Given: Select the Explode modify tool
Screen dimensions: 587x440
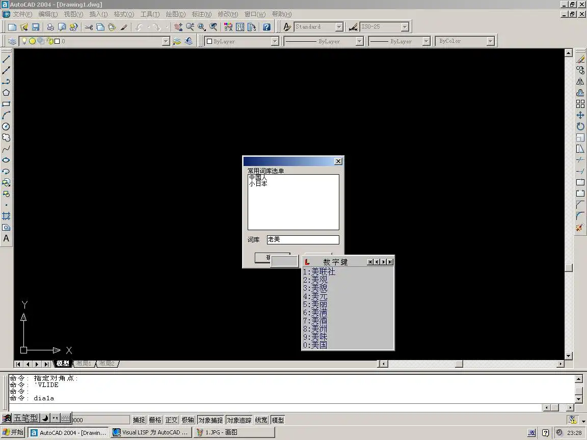Looking at the screenshot, I should click(580, 228).
